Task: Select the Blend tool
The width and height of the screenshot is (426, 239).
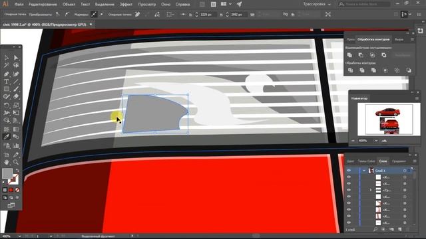Action: click(x=16, y=137)
